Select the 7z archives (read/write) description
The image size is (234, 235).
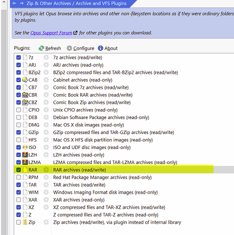(x=78, y=57)
